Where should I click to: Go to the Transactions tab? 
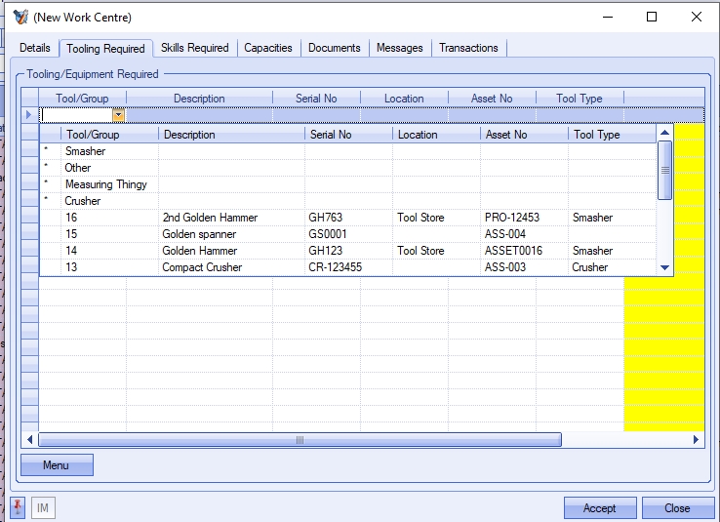(x=468, y=48)
